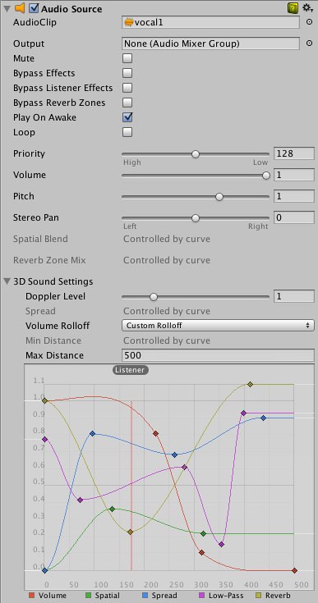Click the Max Distance label
318x603 pixels.
point(54,355)
